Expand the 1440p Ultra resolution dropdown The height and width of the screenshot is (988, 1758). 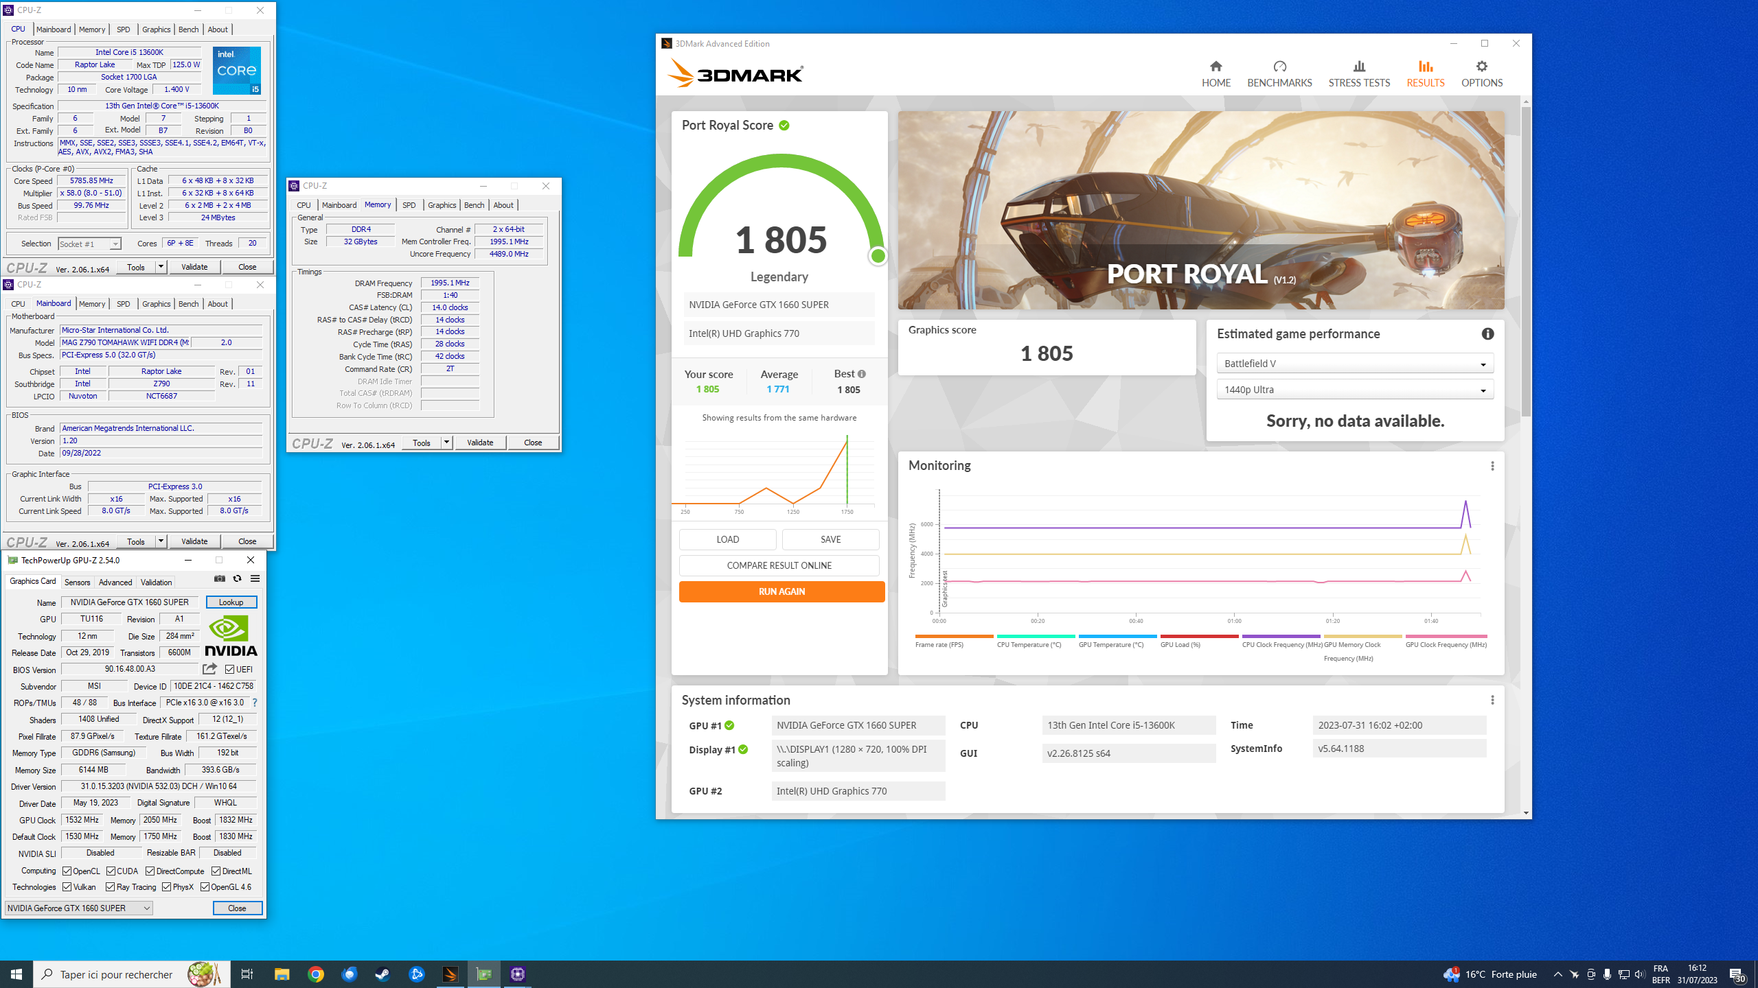pyautogui.click(x=1354, y=390)
